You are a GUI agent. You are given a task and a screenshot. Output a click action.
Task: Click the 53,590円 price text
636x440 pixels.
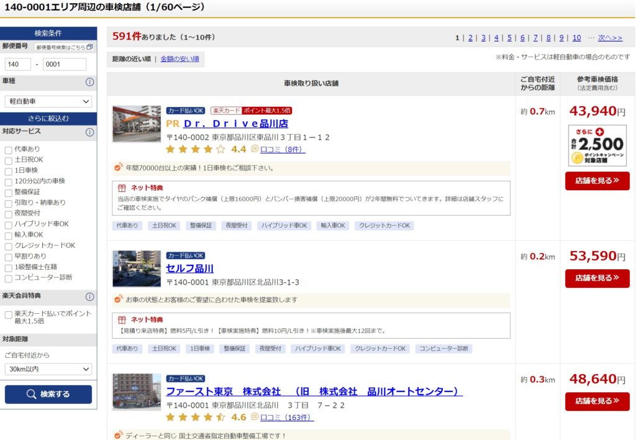(597, 255)
